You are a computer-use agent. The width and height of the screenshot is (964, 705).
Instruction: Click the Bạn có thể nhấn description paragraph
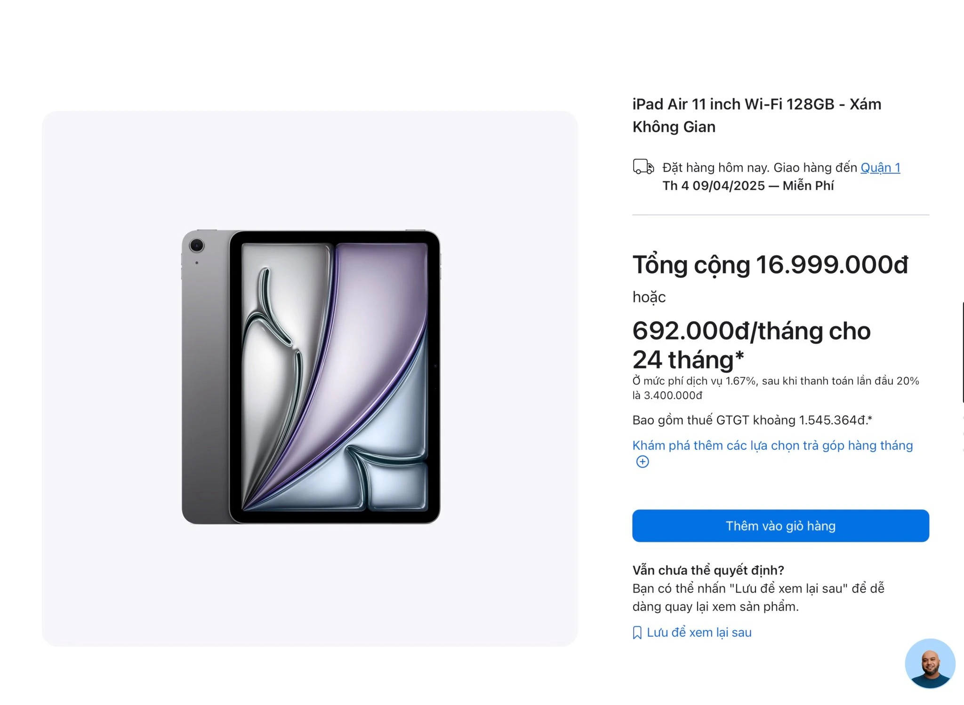point(758,597)
